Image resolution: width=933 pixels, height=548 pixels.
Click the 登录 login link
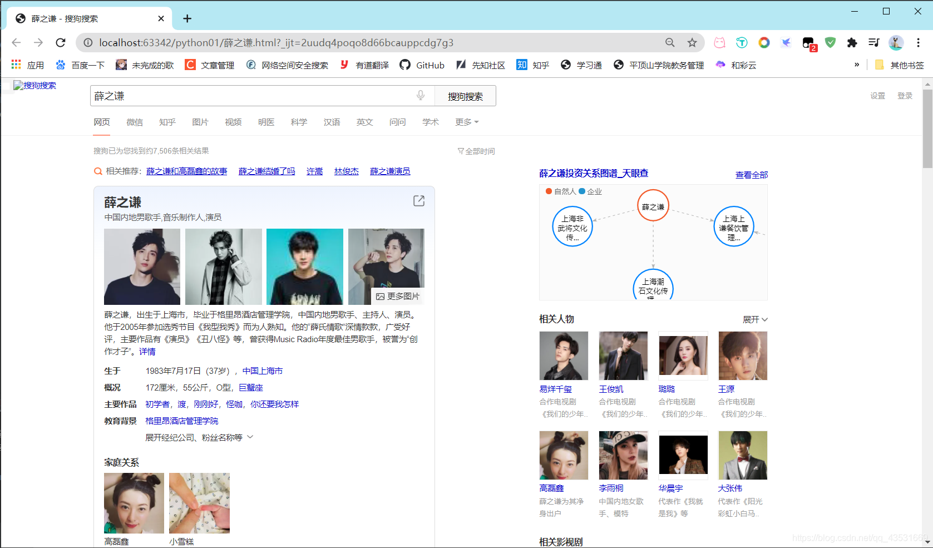pos(905,96)
